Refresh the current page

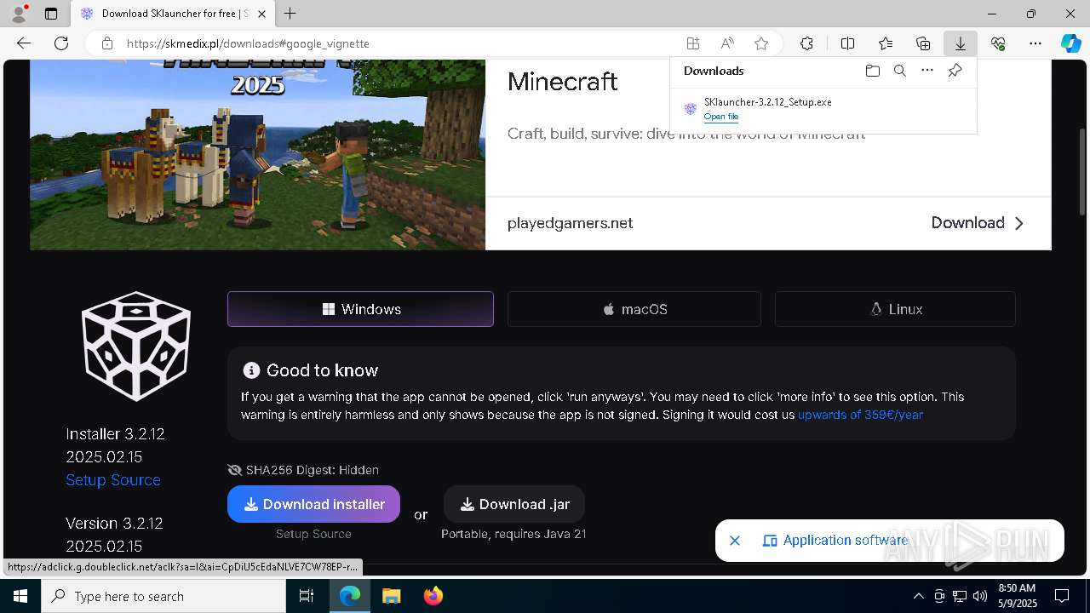coord(61,43)
